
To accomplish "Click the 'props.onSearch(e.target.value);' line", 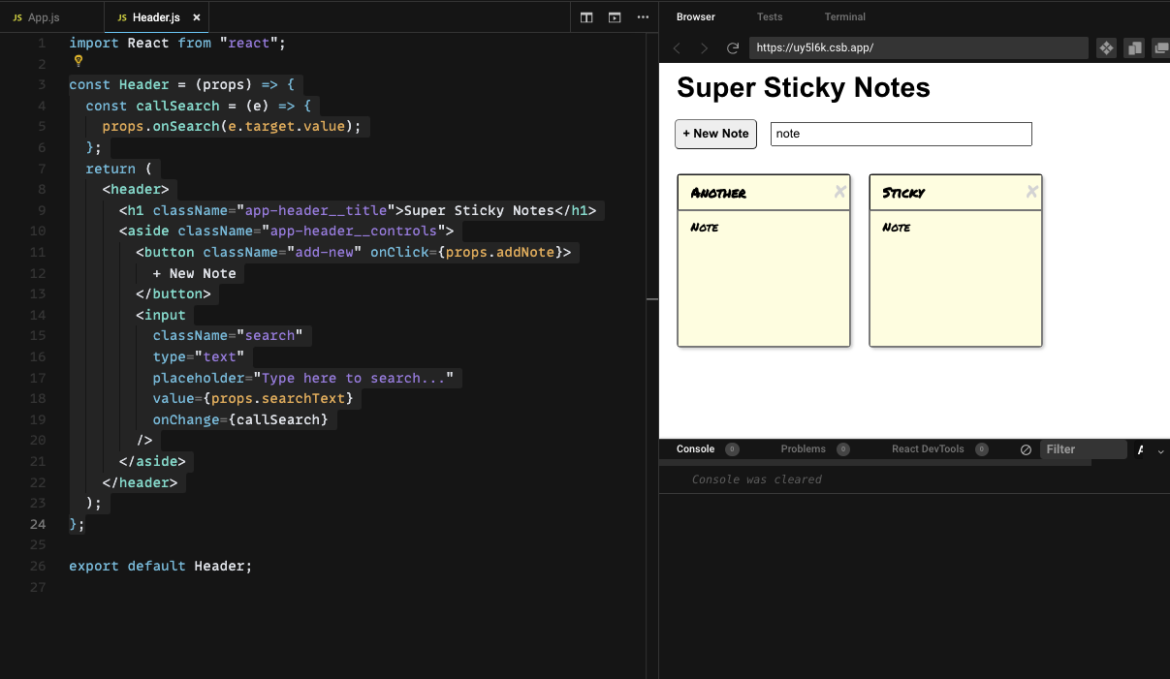I will click(x=232, y=127).
